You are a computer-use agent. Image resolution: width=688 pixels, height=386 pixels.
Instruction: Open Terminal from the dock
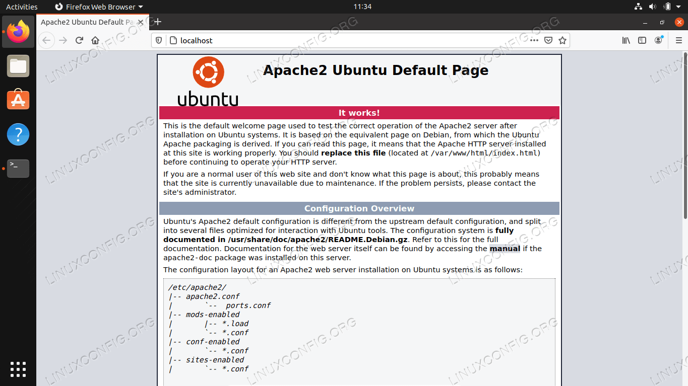click(18, 168)
